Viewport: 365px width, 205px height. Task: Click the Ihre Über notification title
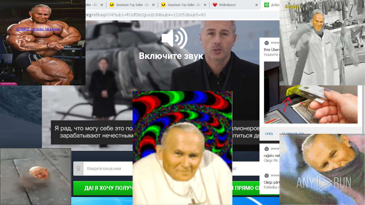[271, 50]
